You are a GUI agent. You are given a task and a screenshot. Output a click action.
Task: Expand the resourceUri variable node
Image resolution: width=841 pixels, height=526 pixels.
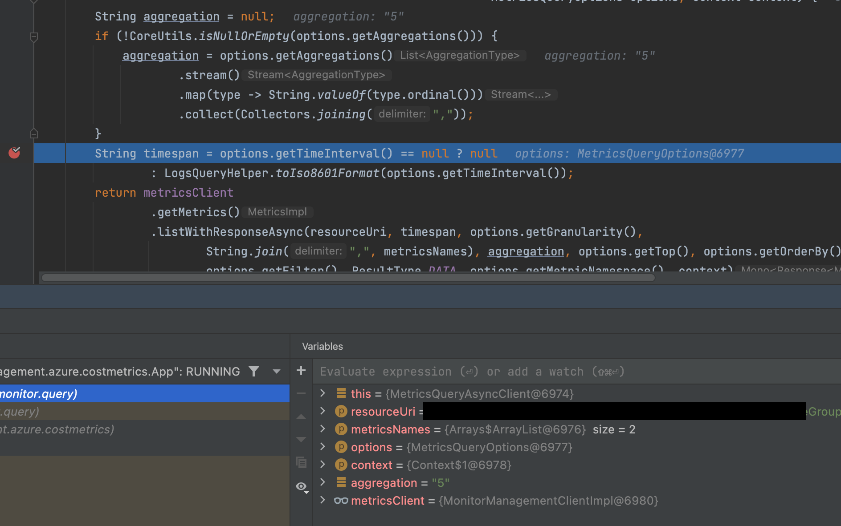tap(323, 411)
